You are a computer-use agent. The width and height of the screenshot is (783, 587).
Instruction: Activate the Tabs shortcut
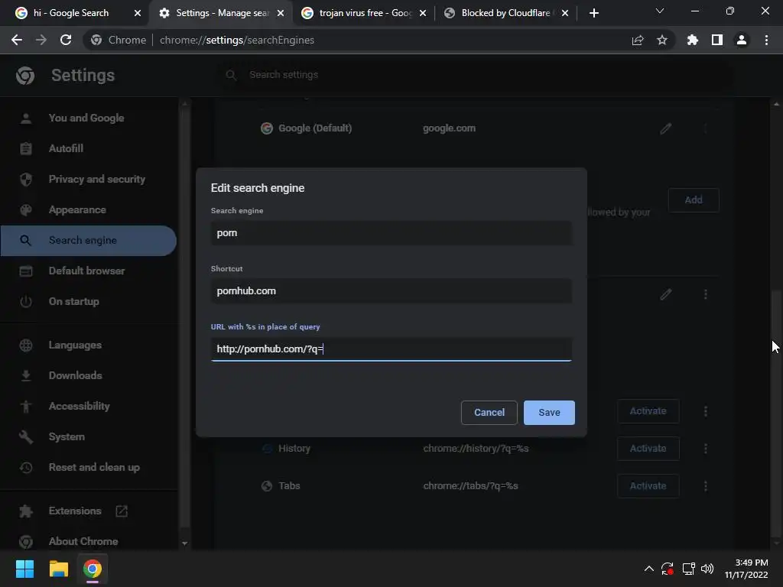[648, 485]
